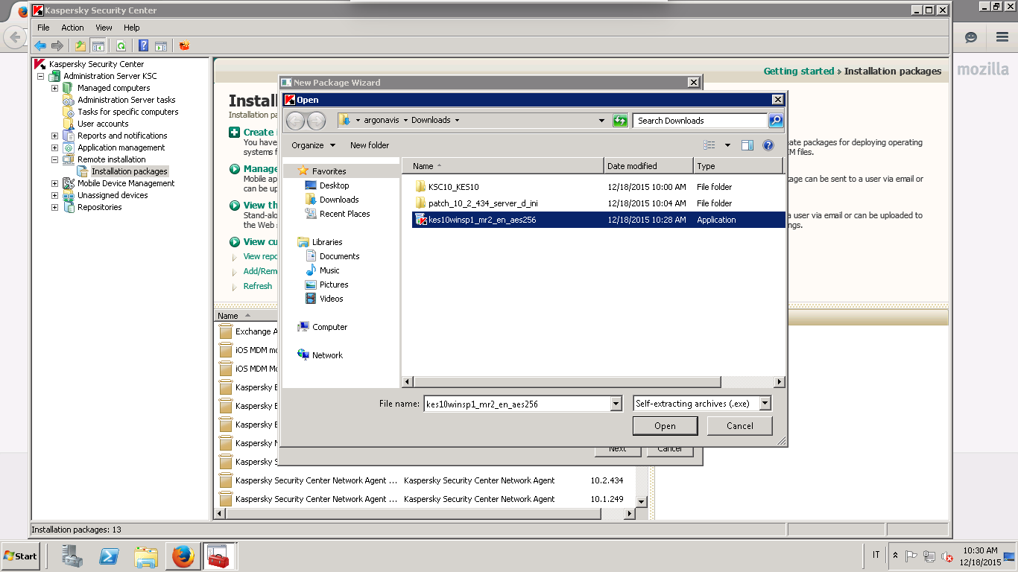Sort by Date modified column header
This screenshot has width=1018, height=572.
point(648,166)
